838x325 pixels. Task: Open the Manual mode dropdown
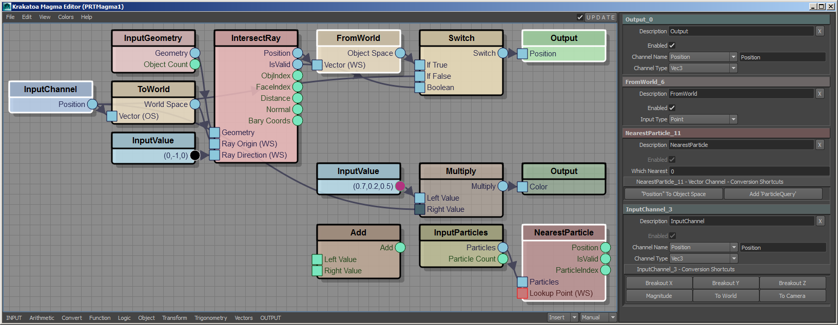point(598,317)
